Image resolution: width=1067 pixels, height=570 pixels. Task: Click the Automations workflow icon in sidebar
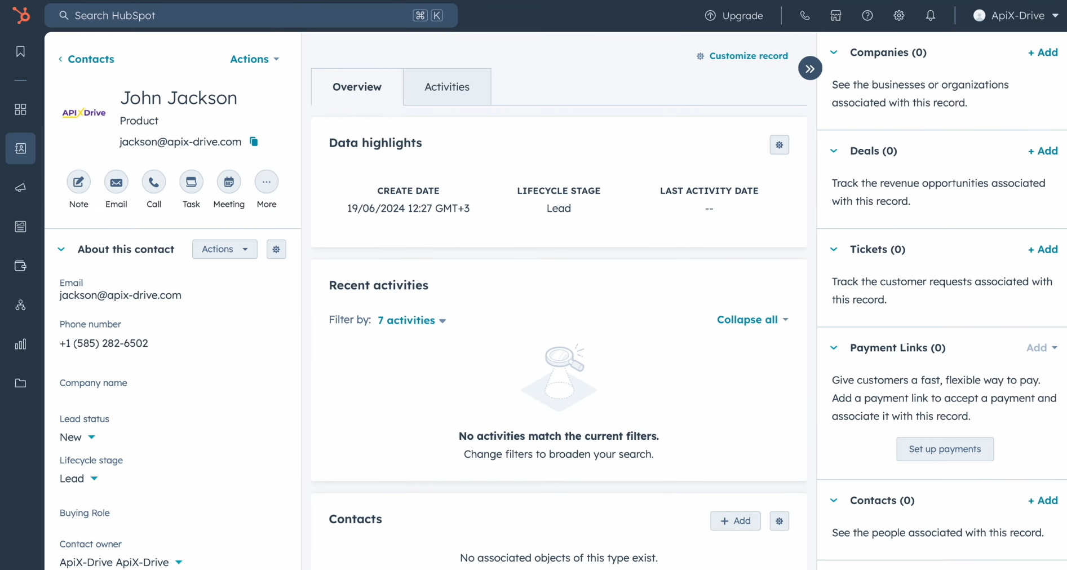coord(20,305)
